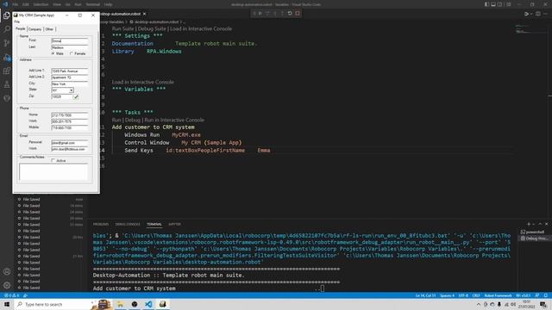This screenshot has height=310, width=552.
Task: Click the Personal email input field
Action: point(70,143)
